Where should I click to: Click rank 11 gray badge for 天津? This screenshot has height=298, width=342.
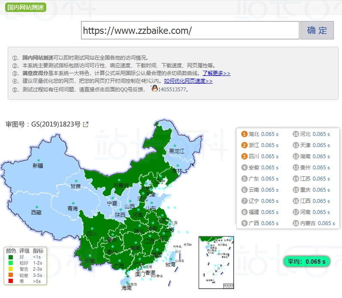pos(296,145)
